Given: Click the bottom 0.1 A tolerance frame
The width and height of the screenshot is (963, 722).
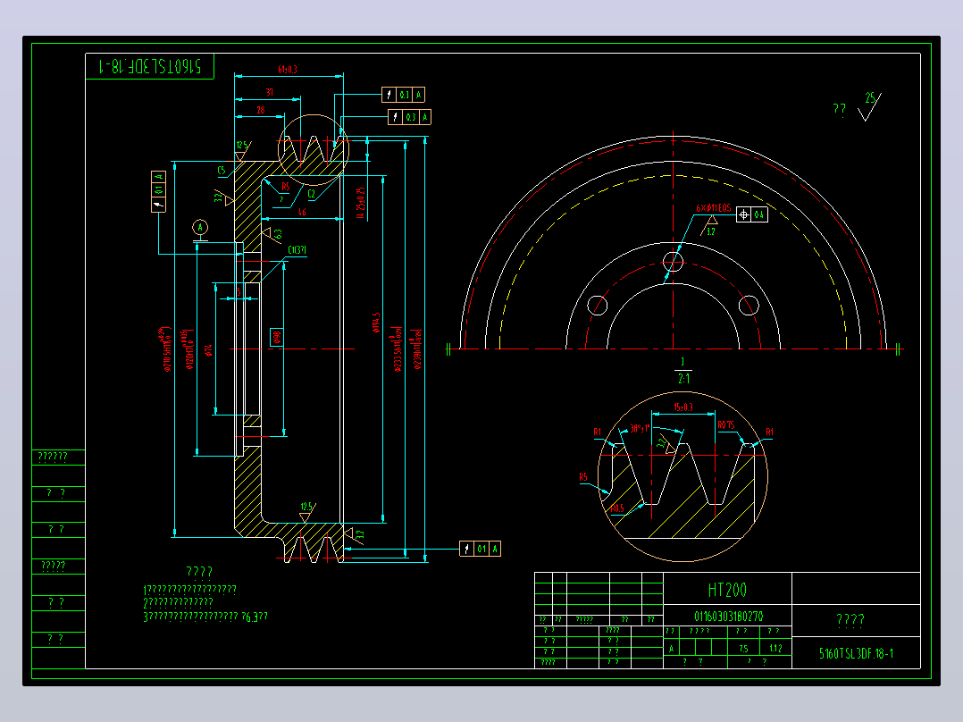Looking at the screenshot, I should [481, 549].
